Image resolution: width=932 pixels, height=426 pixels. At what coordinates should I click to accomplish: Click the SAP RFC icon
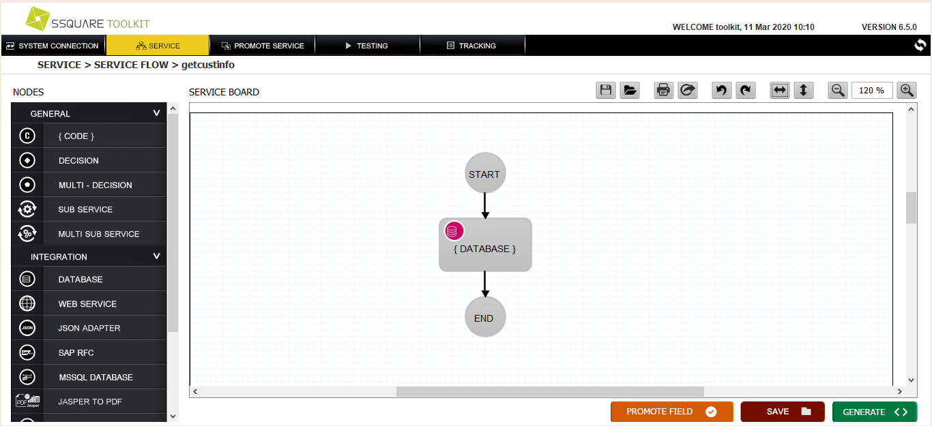27,352
